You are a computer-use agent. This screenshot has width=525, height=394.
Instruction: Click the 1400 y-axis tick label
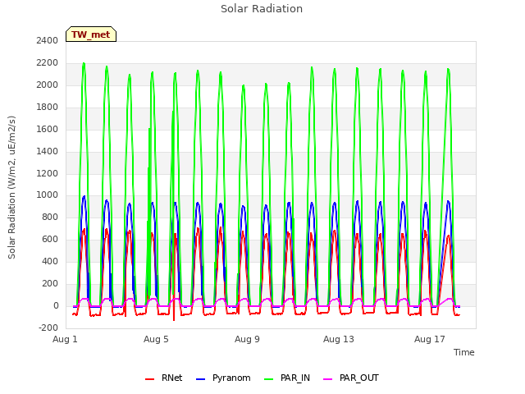(48, 151)
